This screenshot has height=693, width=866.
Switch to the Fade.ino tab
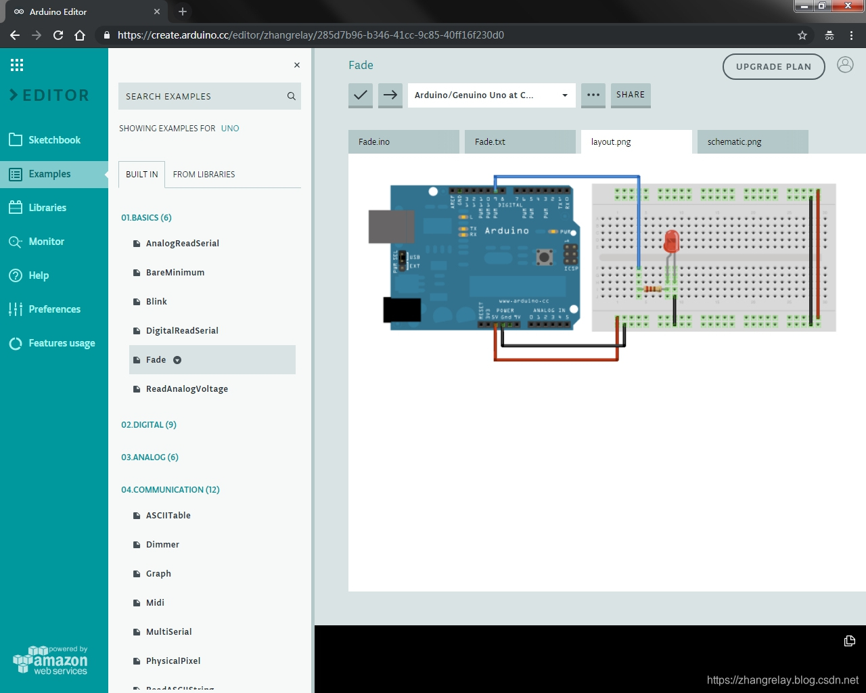pos(404,141)
